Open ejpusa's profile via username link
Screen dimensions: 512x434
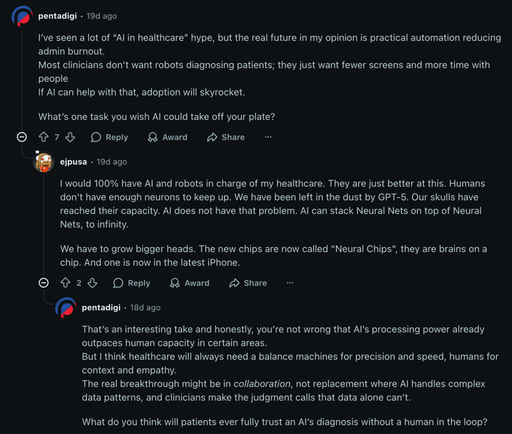pyautogui.click(x=73, y=162)
